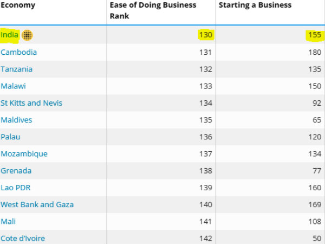The width and height of the screenshot is (325, 244).
Task: Open St Kitts and Nevis link
Action: click(31, 103)
